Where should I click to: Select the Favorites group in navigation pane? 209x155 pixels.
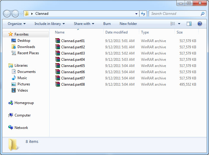26,34
